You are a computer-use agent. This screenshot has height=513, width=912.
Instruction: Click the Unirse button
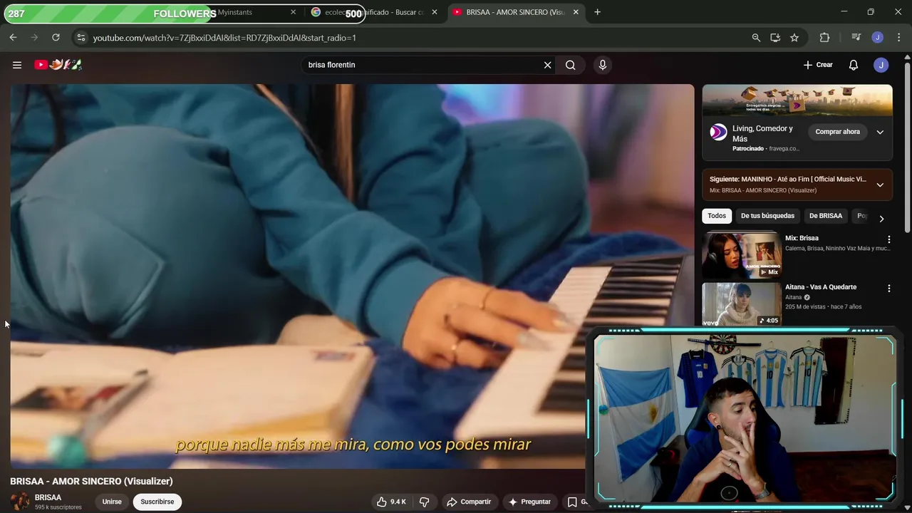[112, 502]
